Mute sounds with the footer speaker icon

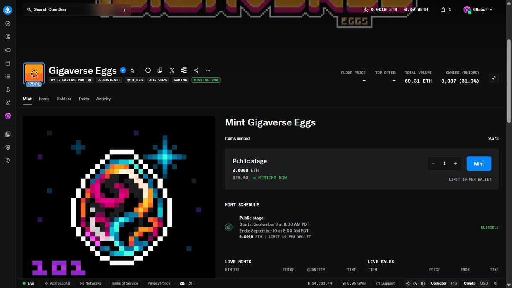[496, 283]
